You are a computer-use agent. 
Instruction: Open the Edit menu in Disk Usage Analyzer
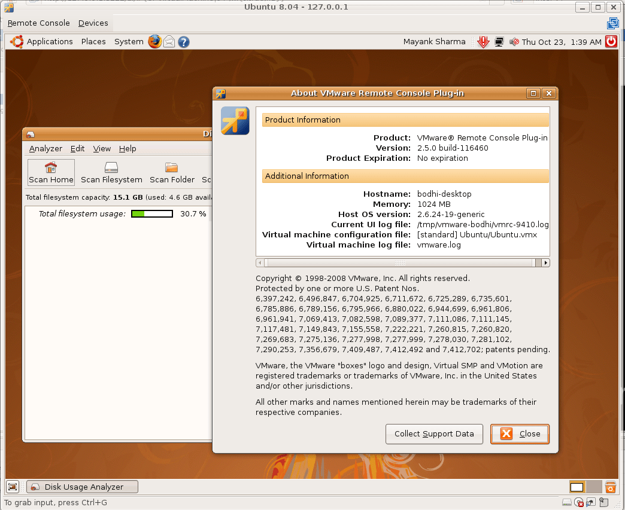(77, 148)
